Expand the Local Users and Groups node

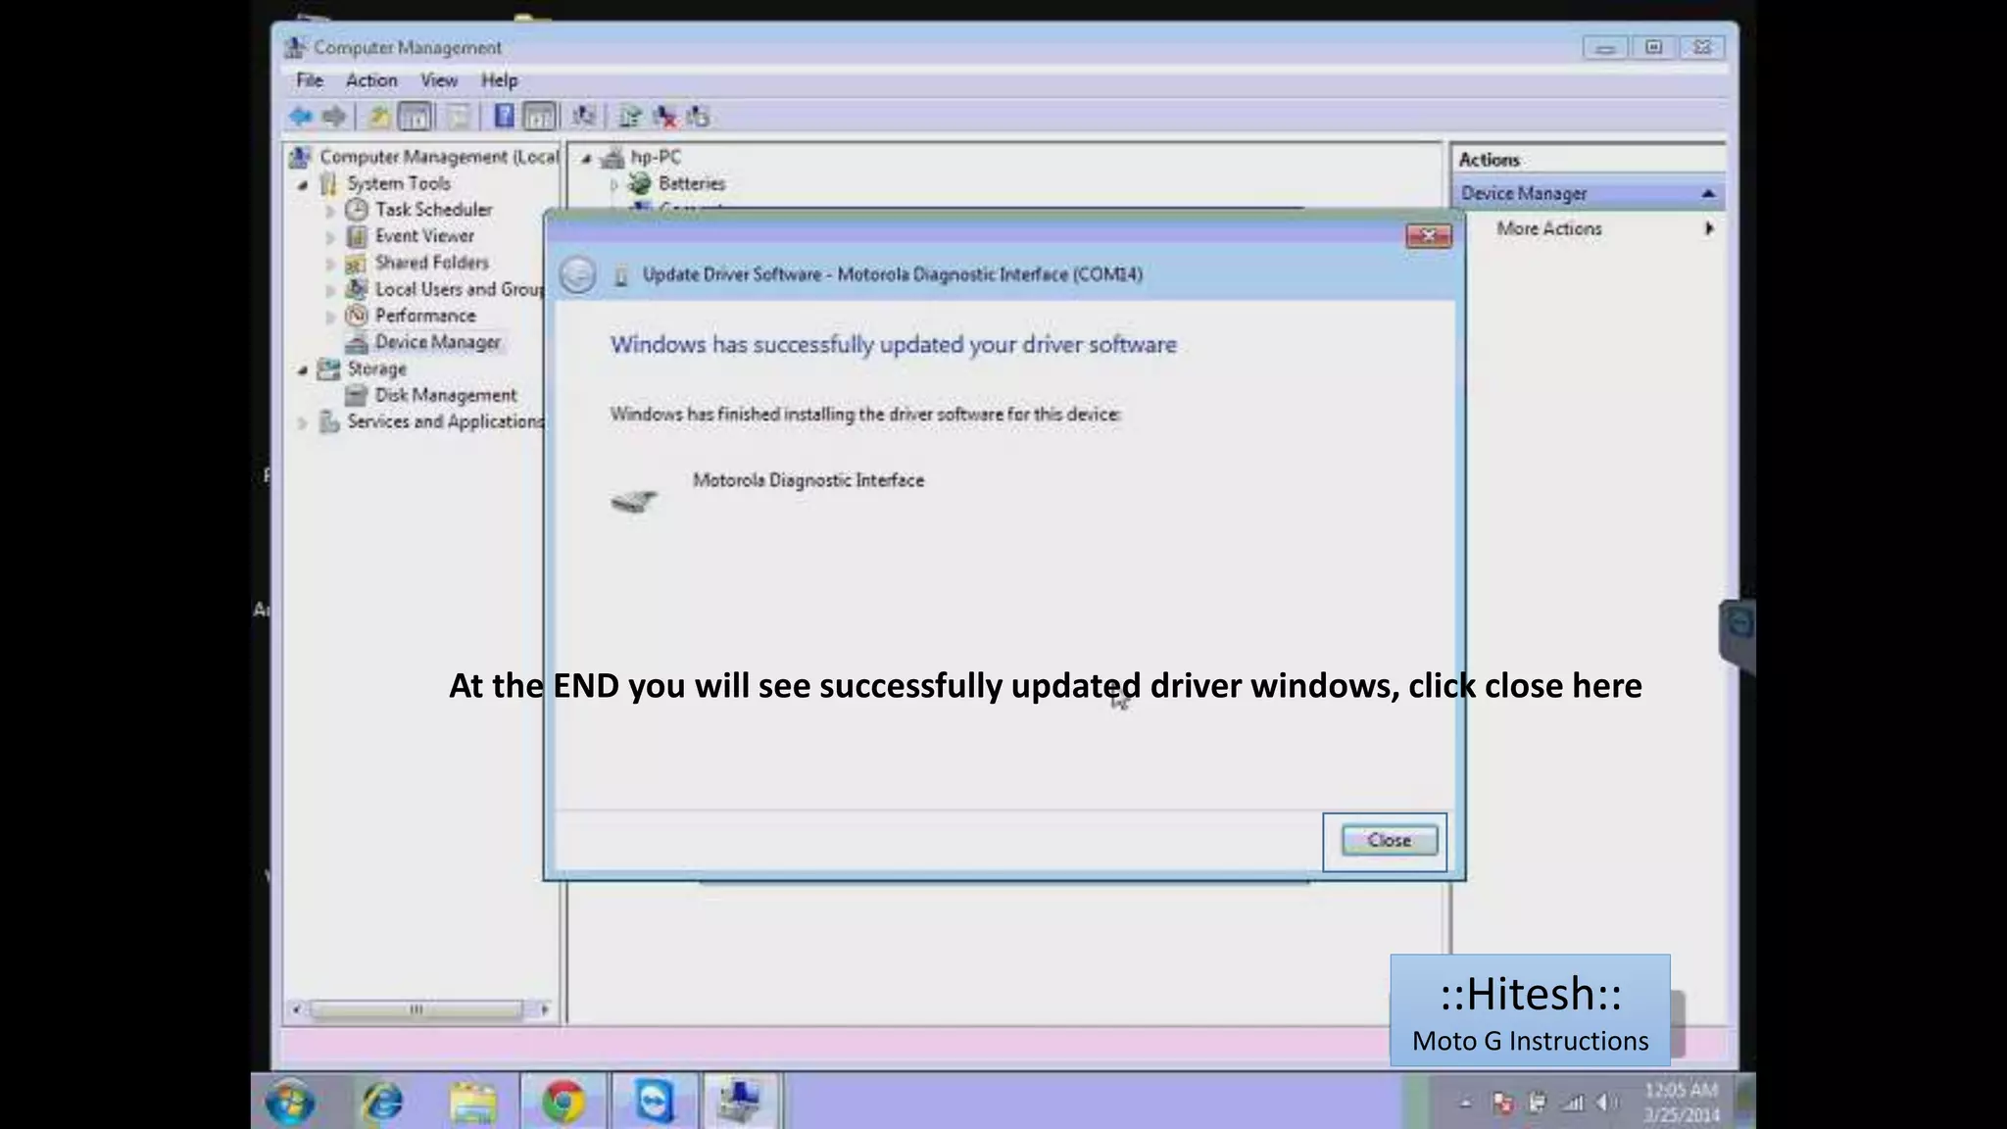[x=330, y=290]
